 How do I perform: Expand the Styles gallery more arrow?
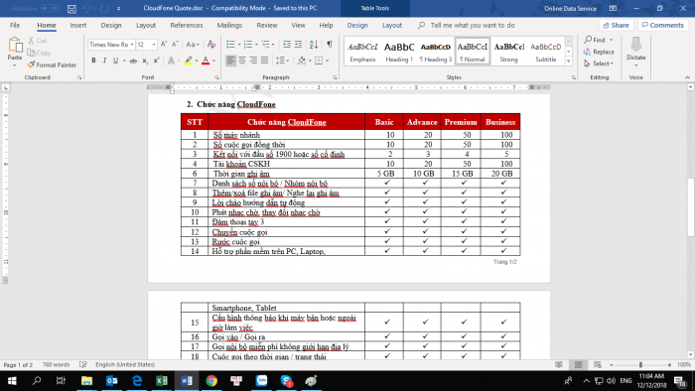[569, 62]
